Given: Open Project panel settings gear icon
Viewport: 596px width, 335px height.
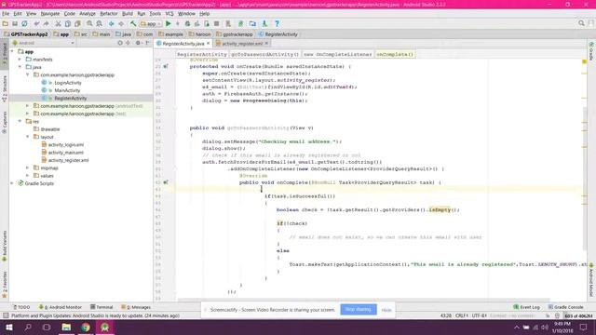Looking at the screenshot, I should (x=139, y=43).
